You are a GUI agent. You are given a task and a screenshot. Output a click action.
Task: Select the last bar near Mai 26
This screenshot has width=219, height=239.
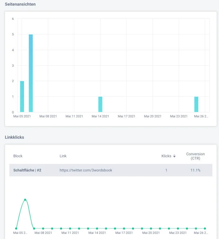(196, 104)
